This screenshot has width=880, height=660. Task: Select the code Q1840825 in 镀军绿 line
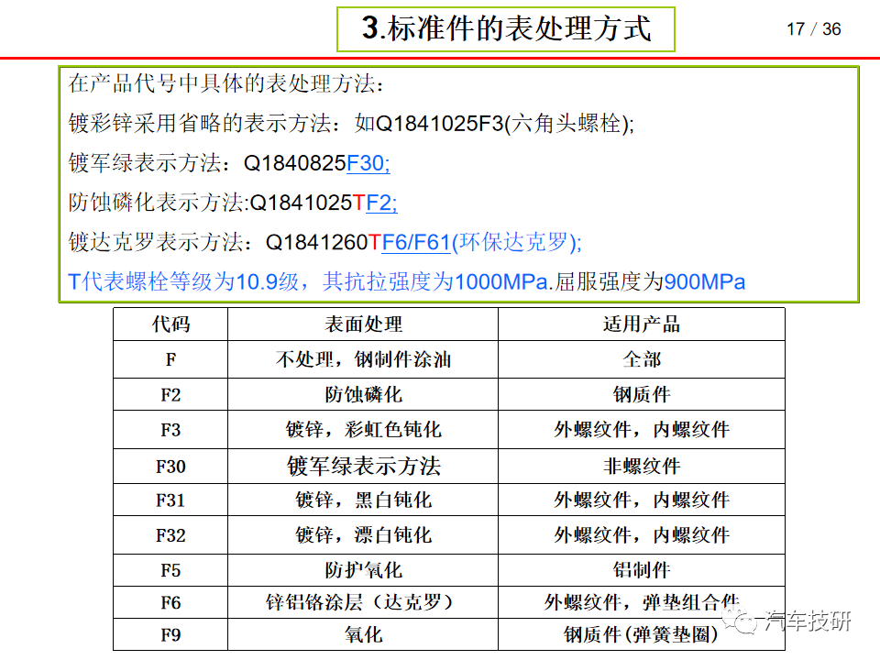[294, 163]
